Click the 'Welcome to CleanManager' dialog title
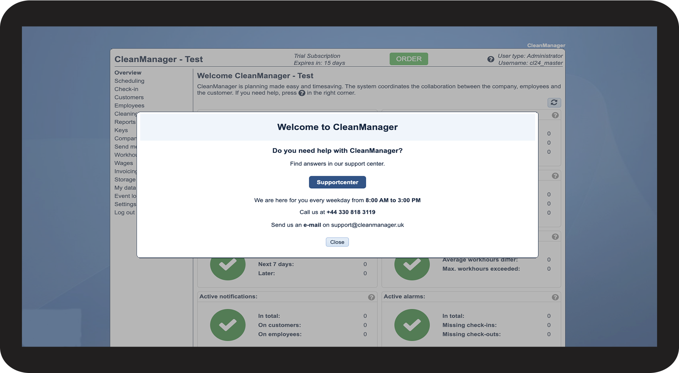The image size is (679, 373). click(x=337, y=127)
